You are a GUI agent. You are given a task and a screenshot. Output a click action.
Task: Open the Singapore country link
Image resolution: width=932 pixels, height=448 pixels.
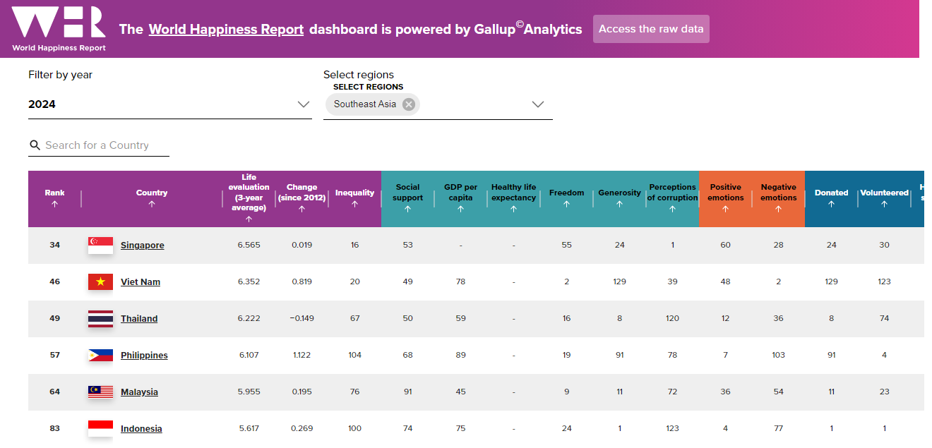click(x=142, y=246)
